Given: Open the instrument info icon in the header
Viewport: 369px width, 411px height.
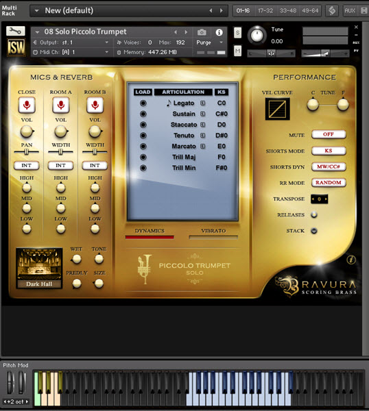Looking at the screenshot, I should tap(219, 32).
